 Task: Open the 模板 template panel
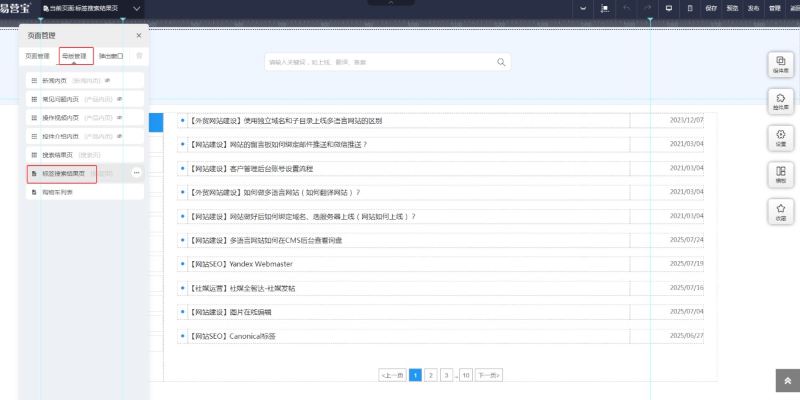pyautogui.click(x=781, y=174)
